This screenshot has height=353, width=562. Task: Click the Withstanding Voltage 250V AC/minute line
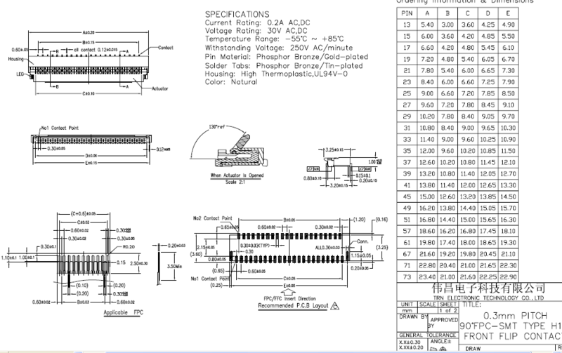click(x=278, y=48)
